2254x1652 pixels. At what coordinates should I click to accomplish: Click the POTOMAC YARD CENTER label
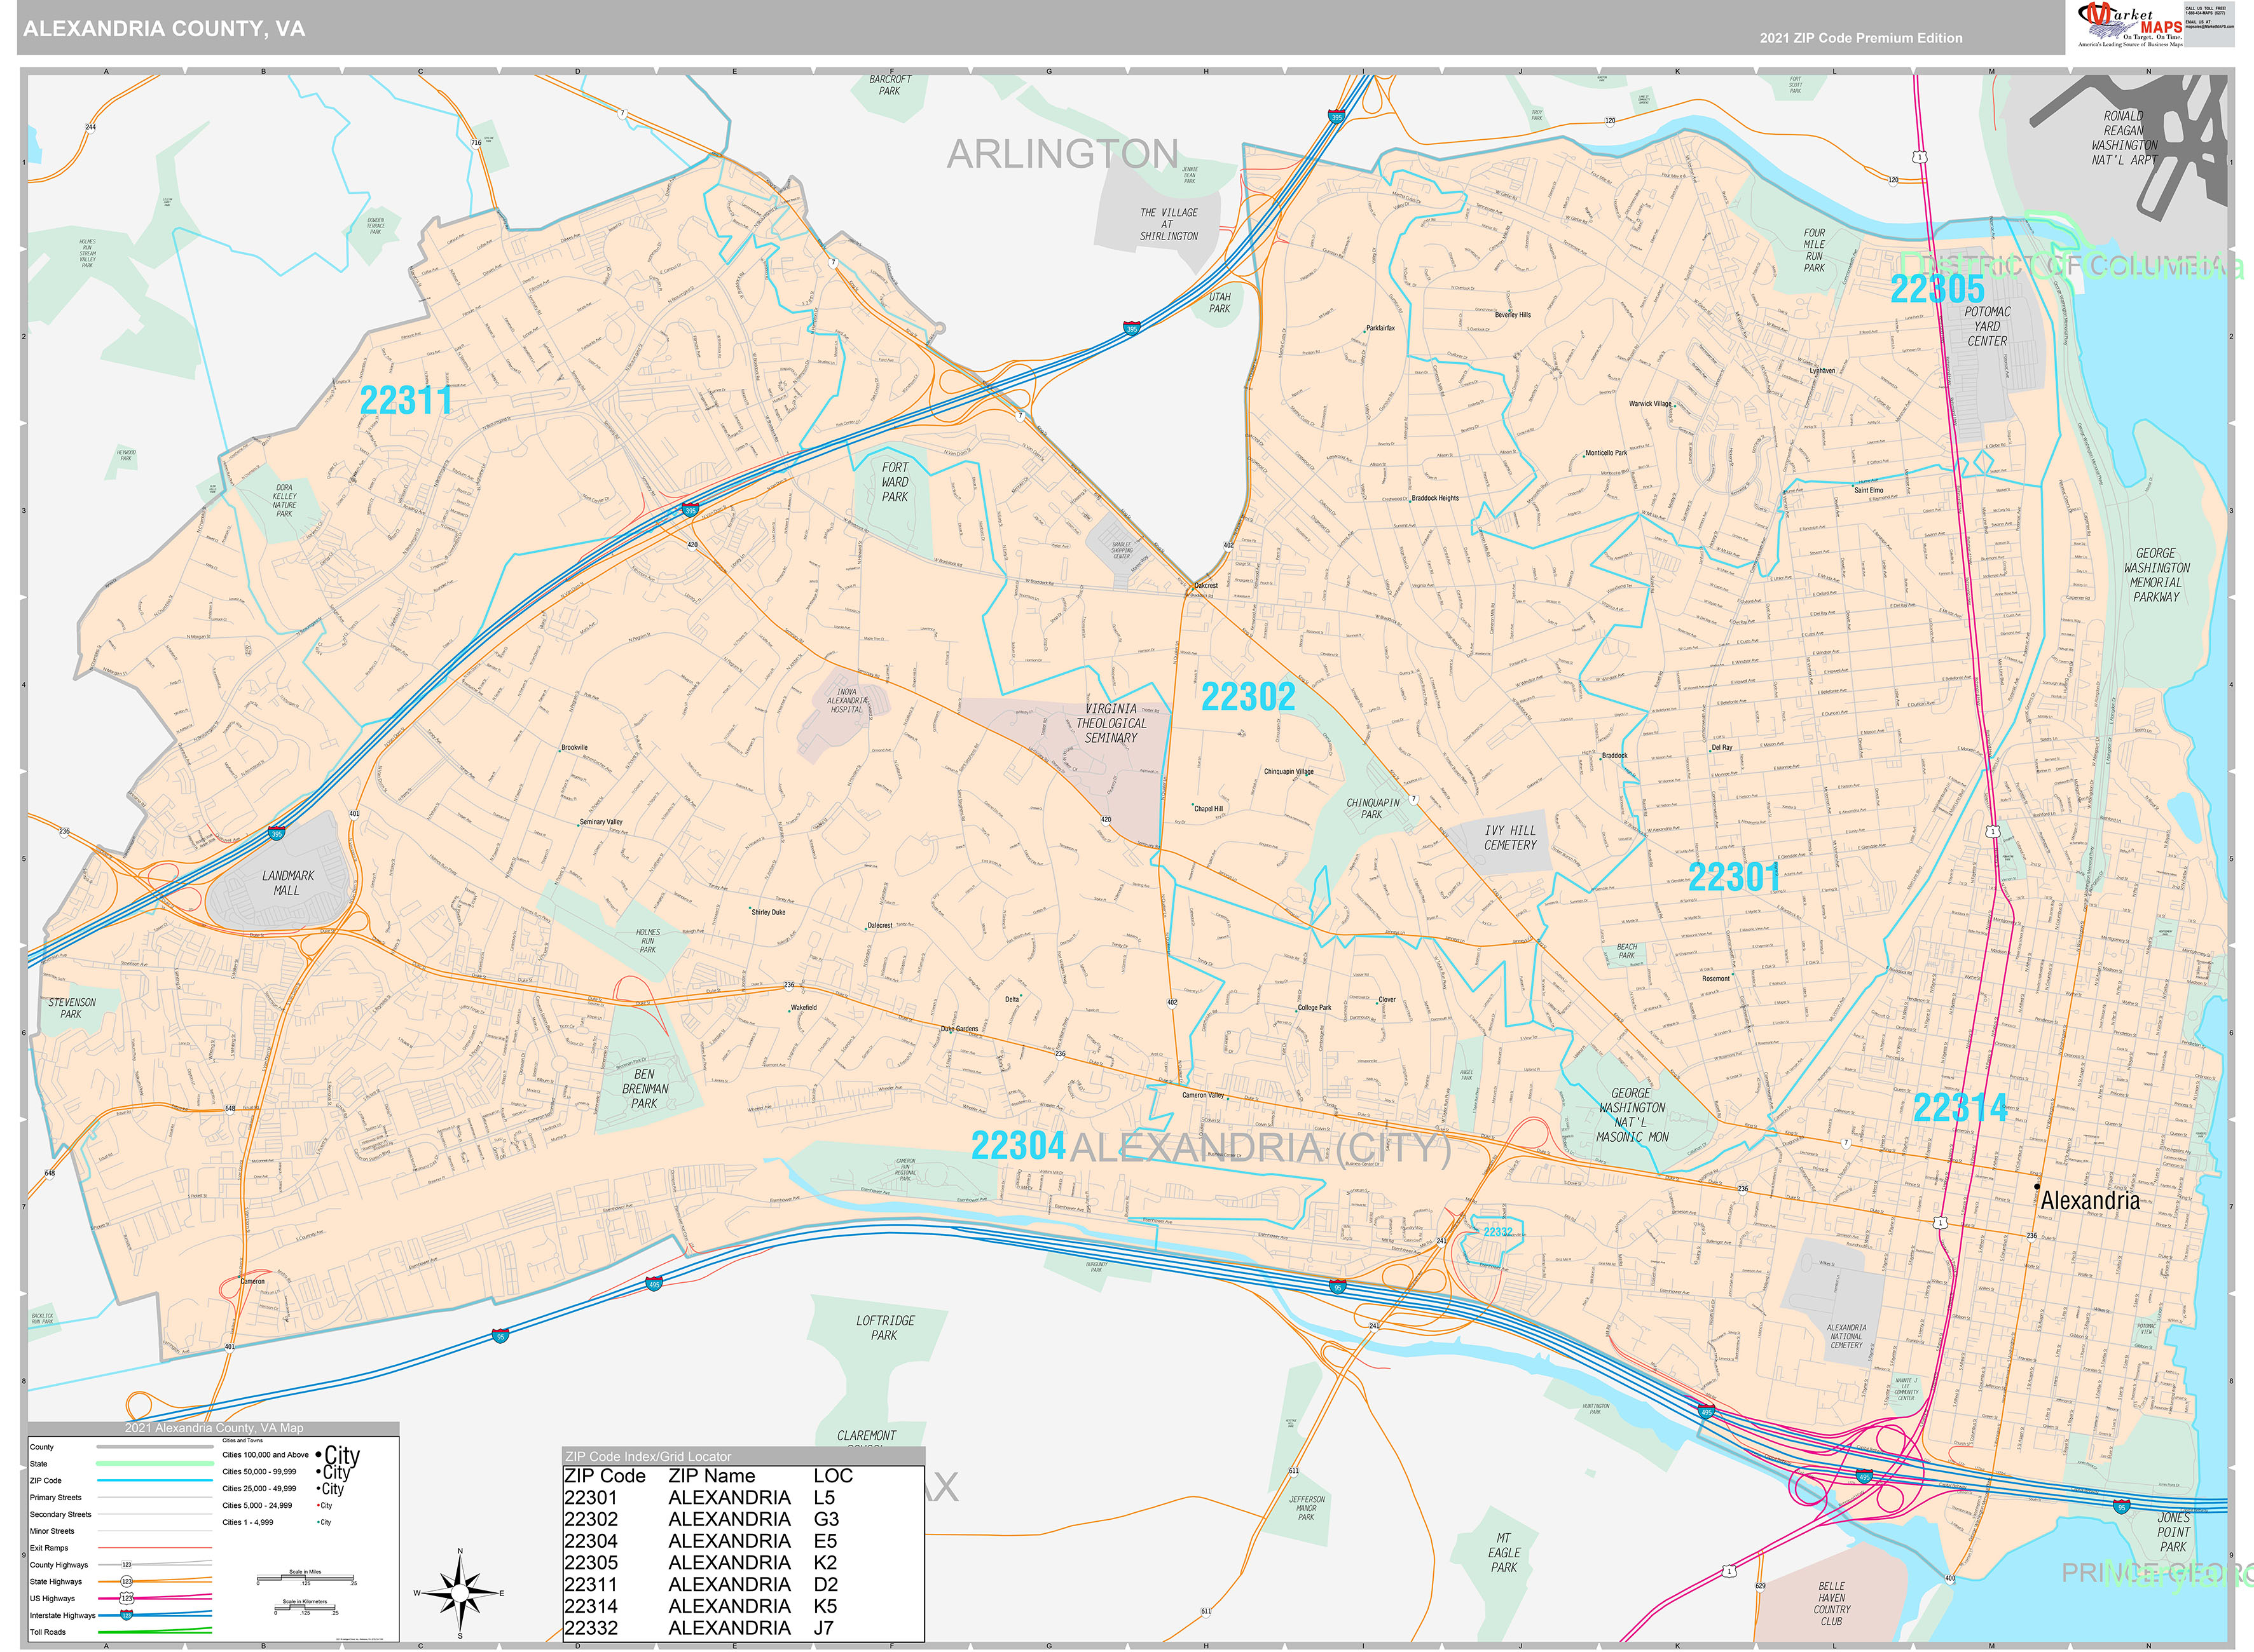(1987, 326)
